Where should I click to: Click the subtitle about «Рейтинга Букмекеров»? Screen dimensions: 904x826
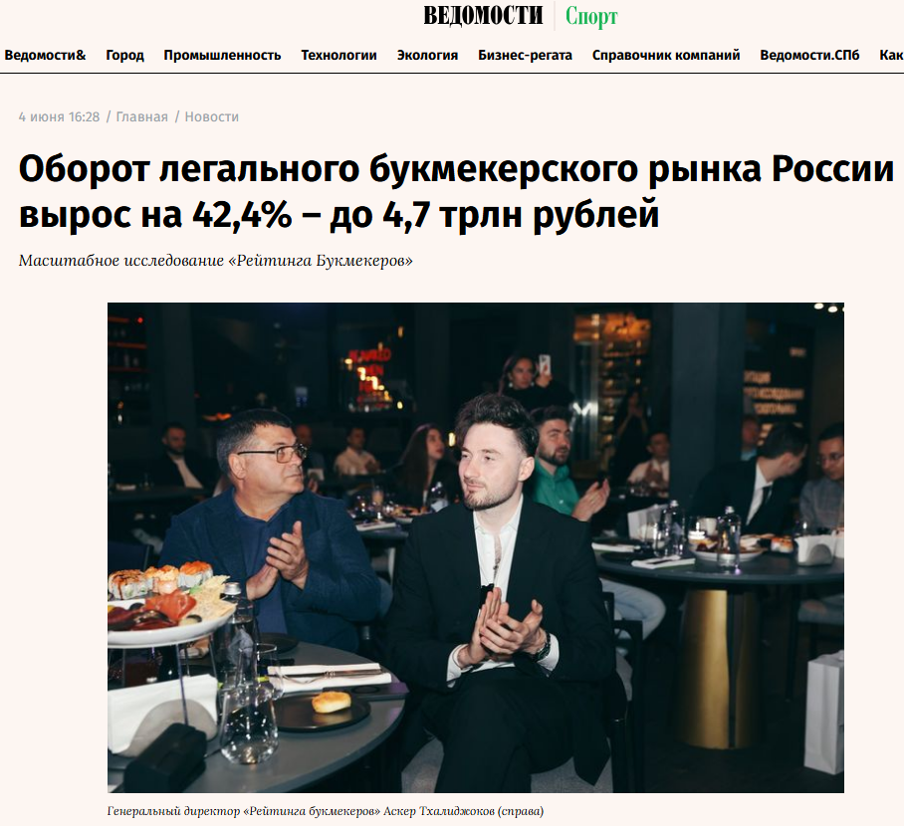[x=216, y=261]
